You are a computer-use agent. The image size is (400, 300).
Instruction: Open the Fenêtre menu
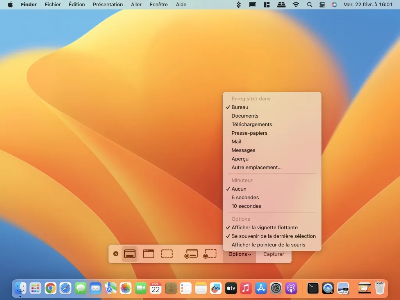click(x=159, y=4)
